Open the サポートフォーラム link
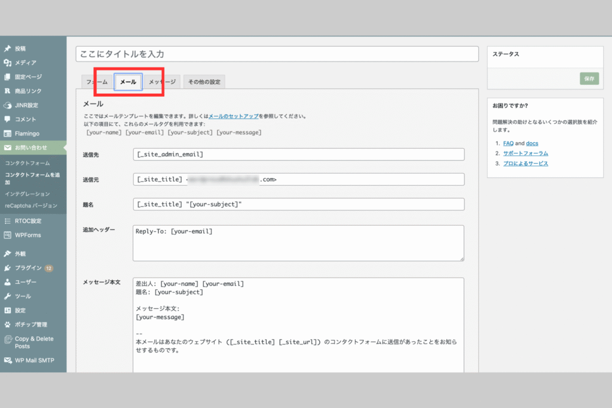The image size is (612, 408). click(x=525, y=154)
